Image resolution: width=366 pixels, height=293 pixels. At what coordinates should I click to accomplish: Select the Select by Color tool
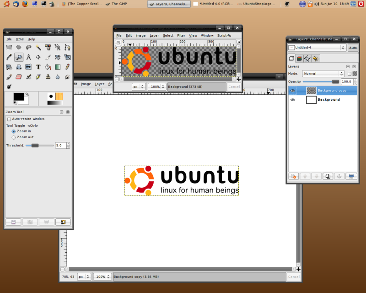(x=48, y=48)
